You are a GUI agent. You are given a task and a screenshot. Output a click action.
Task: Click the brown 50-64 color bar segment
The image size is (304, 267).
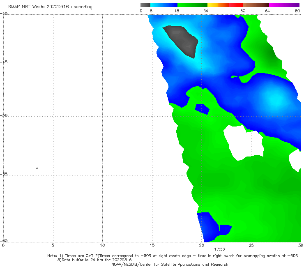tap(256, 5)
